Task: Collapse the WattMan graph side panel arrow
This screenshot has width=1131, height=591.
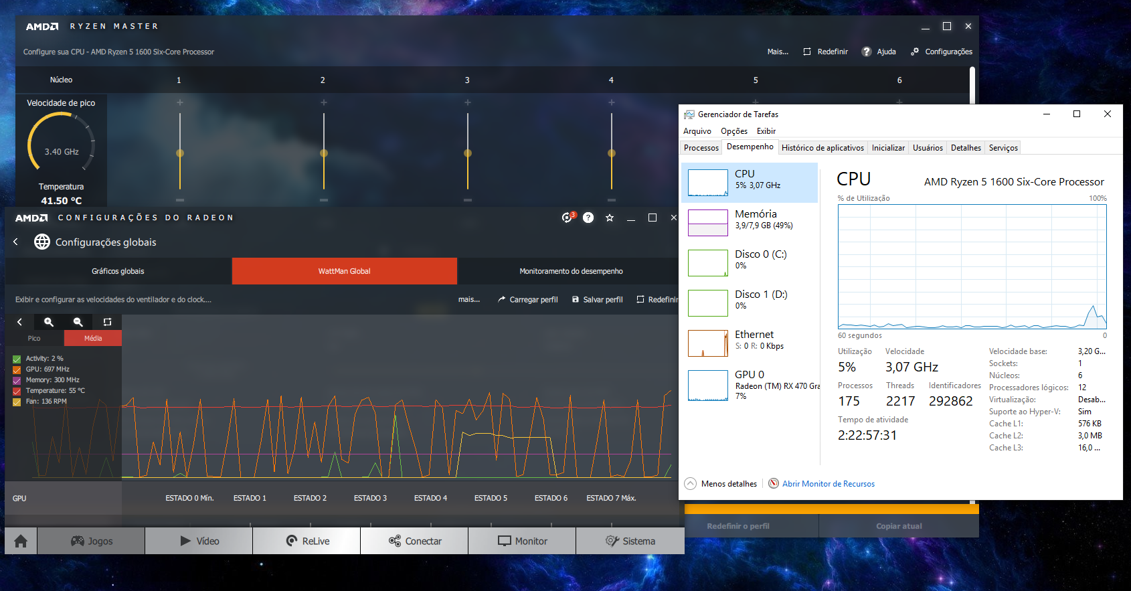Action: click(19, 322)
